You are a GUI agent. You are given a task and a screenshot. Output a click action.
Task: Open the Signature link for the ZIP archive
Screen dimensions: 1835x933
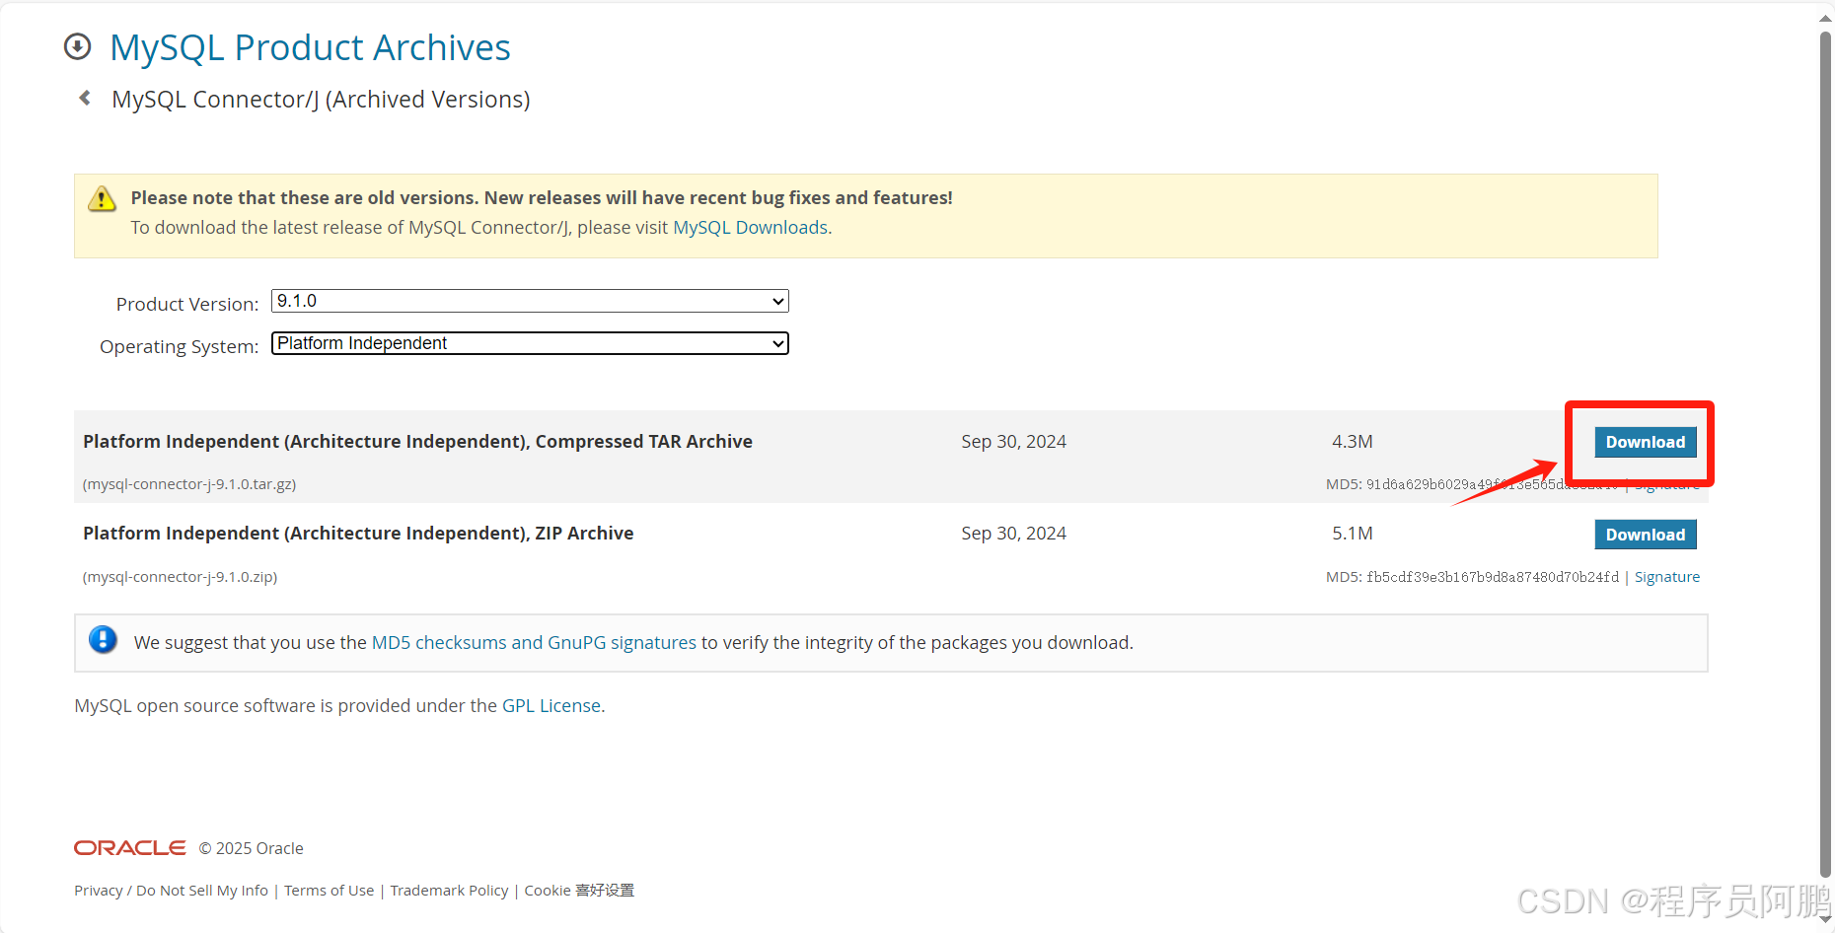point(1666,577)
